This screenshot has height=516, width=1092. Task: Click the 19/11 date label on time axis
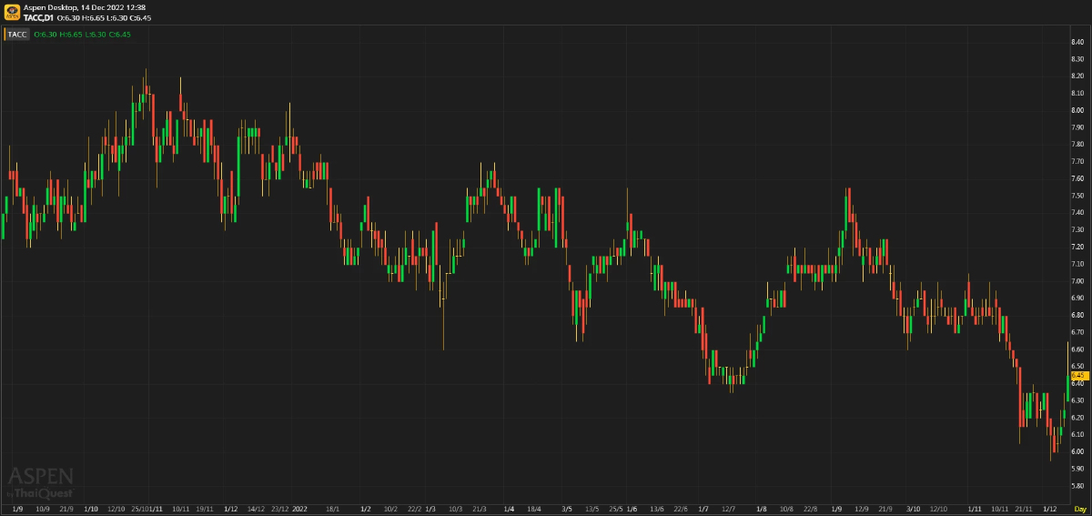(205, 509)
